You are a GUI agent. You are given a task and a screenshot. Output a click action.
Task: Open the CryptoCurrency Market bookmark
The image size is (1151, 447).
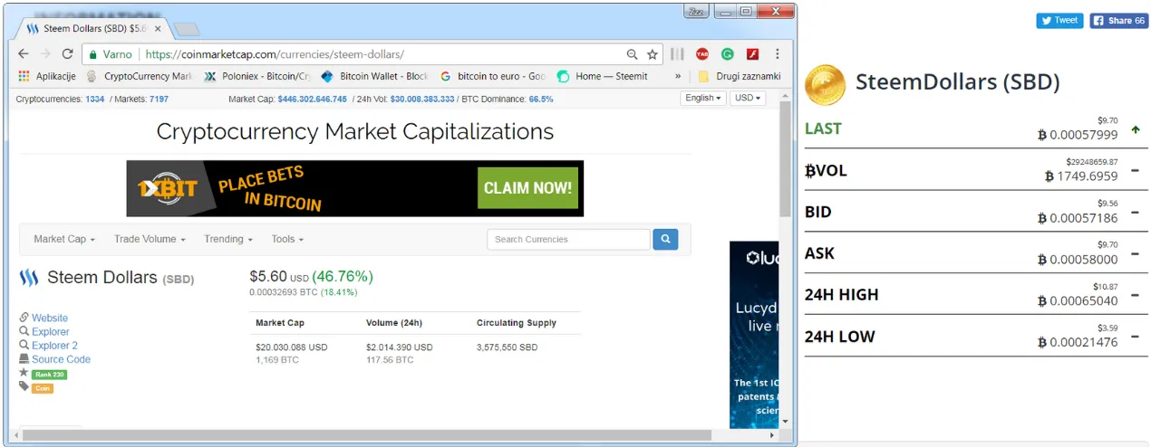point(140,77)
